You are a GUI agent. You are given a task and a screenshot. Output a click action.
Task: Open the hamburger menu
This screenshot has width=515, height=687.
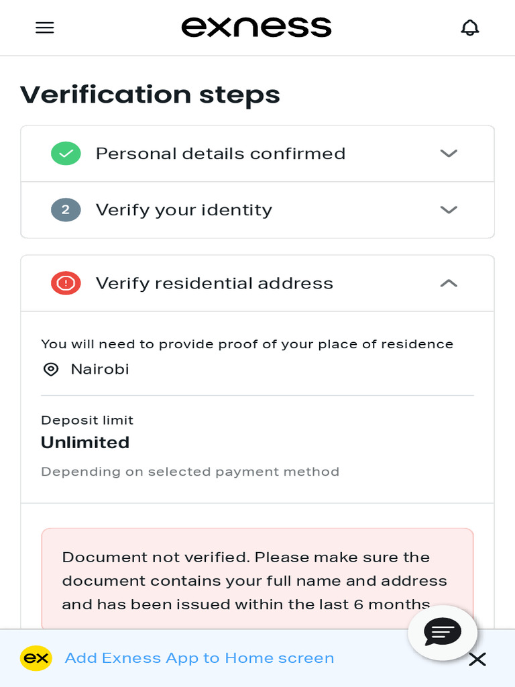tap(45, 28)
